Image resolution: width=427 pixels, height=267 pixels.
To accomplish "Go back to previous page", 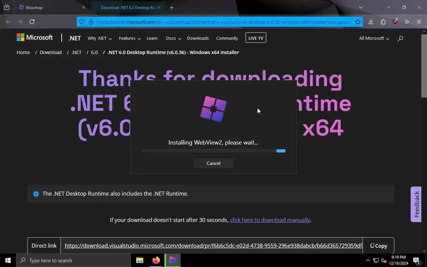I will click(x=8, y=22).
